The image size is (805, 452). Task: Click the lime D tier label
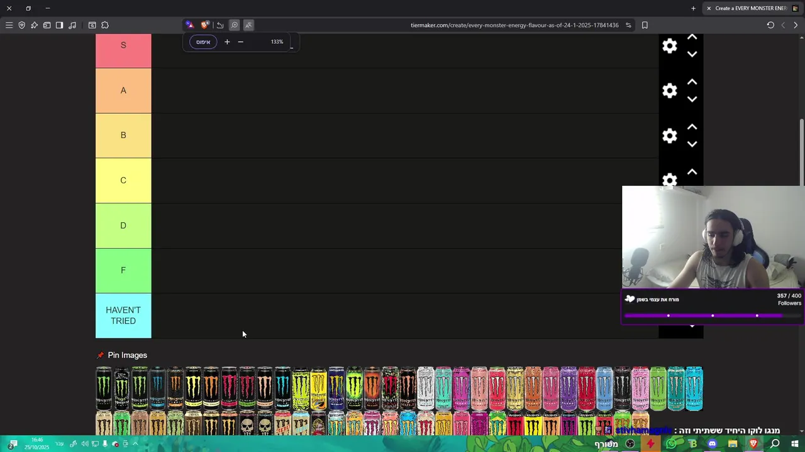coord(123,225)
